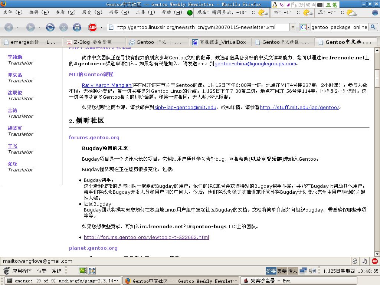Screen dimensions: 380x285
Task: Switch to the Z-Blog 后台管理 tab
Action: [95, 42]
